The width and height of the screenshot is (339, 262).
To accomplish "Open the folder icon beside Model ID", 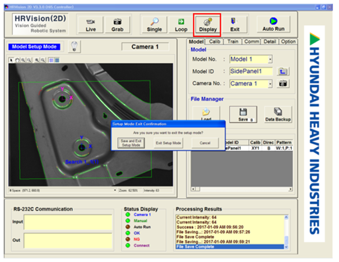I will pyautogui.click(x=283, y=71).
